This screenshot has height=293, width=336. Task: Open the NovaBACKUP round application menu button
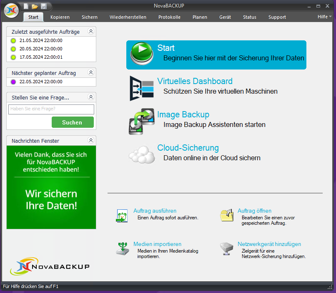12,10
